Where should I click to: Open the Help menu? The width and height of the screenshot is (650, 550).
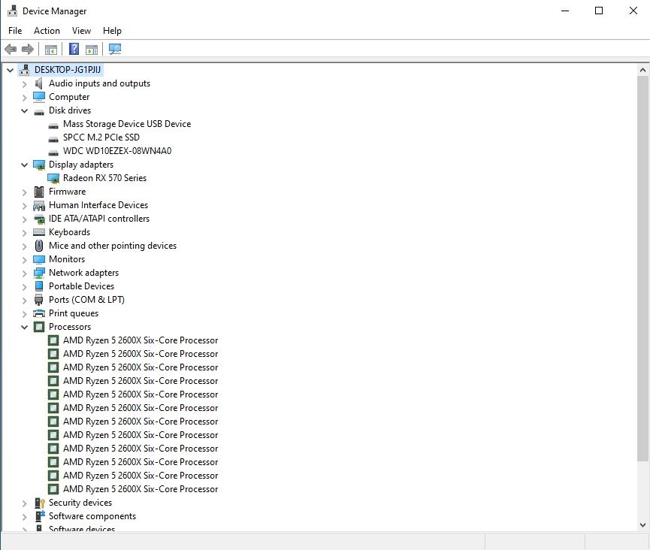[x=112, y=31]
